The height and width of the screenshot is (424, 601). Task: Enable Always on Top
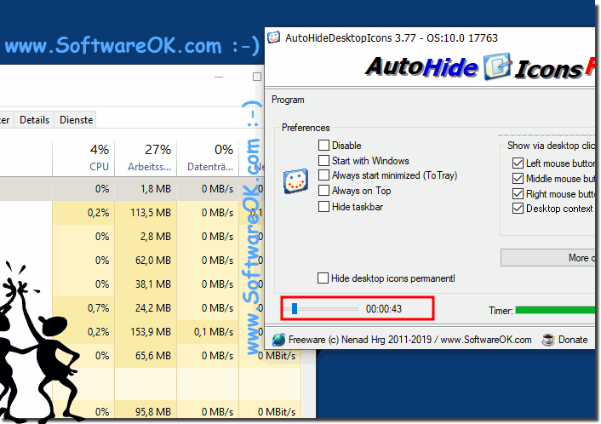(x=323, y=191)
